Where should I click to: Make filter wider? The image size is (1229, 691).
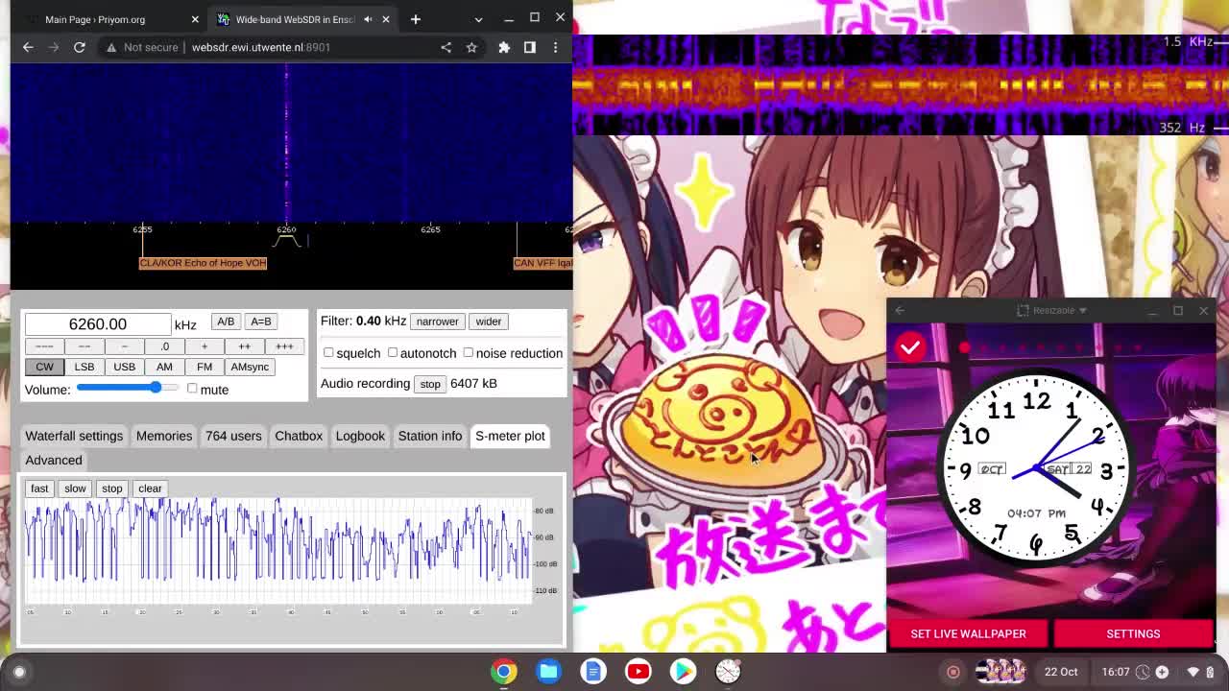[488, 322]
